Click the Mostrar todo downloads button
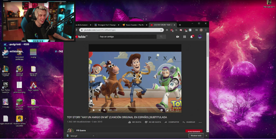This screenshot has height=139, width=276. point(196,136)
